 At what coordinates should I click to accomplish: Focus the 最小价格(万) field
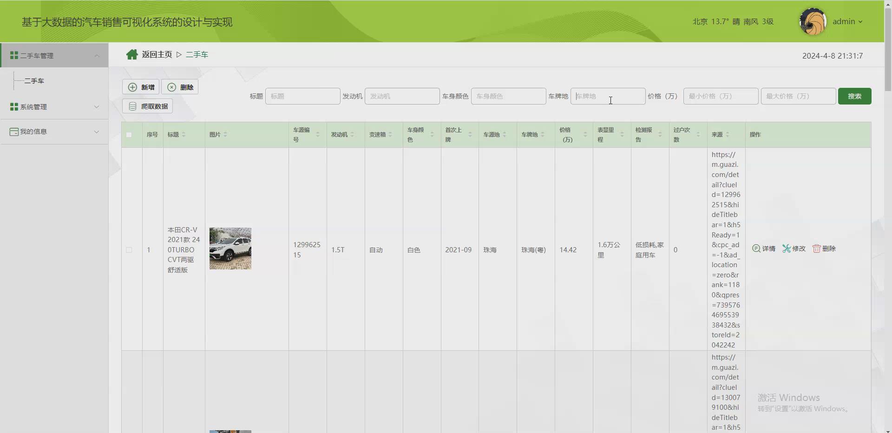(721, 96)
